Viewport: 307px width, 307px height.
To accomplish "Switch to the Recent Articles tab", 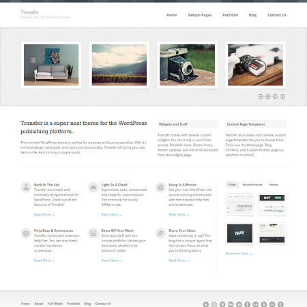I will 252,185.
